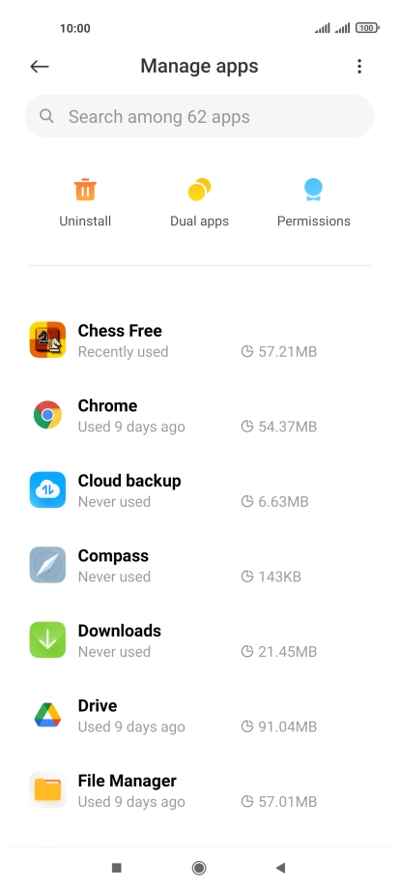This screenshot has width=399, height=889.
Task: Open Chess Free storage size 57.21MB
Action: pos(278,351)
